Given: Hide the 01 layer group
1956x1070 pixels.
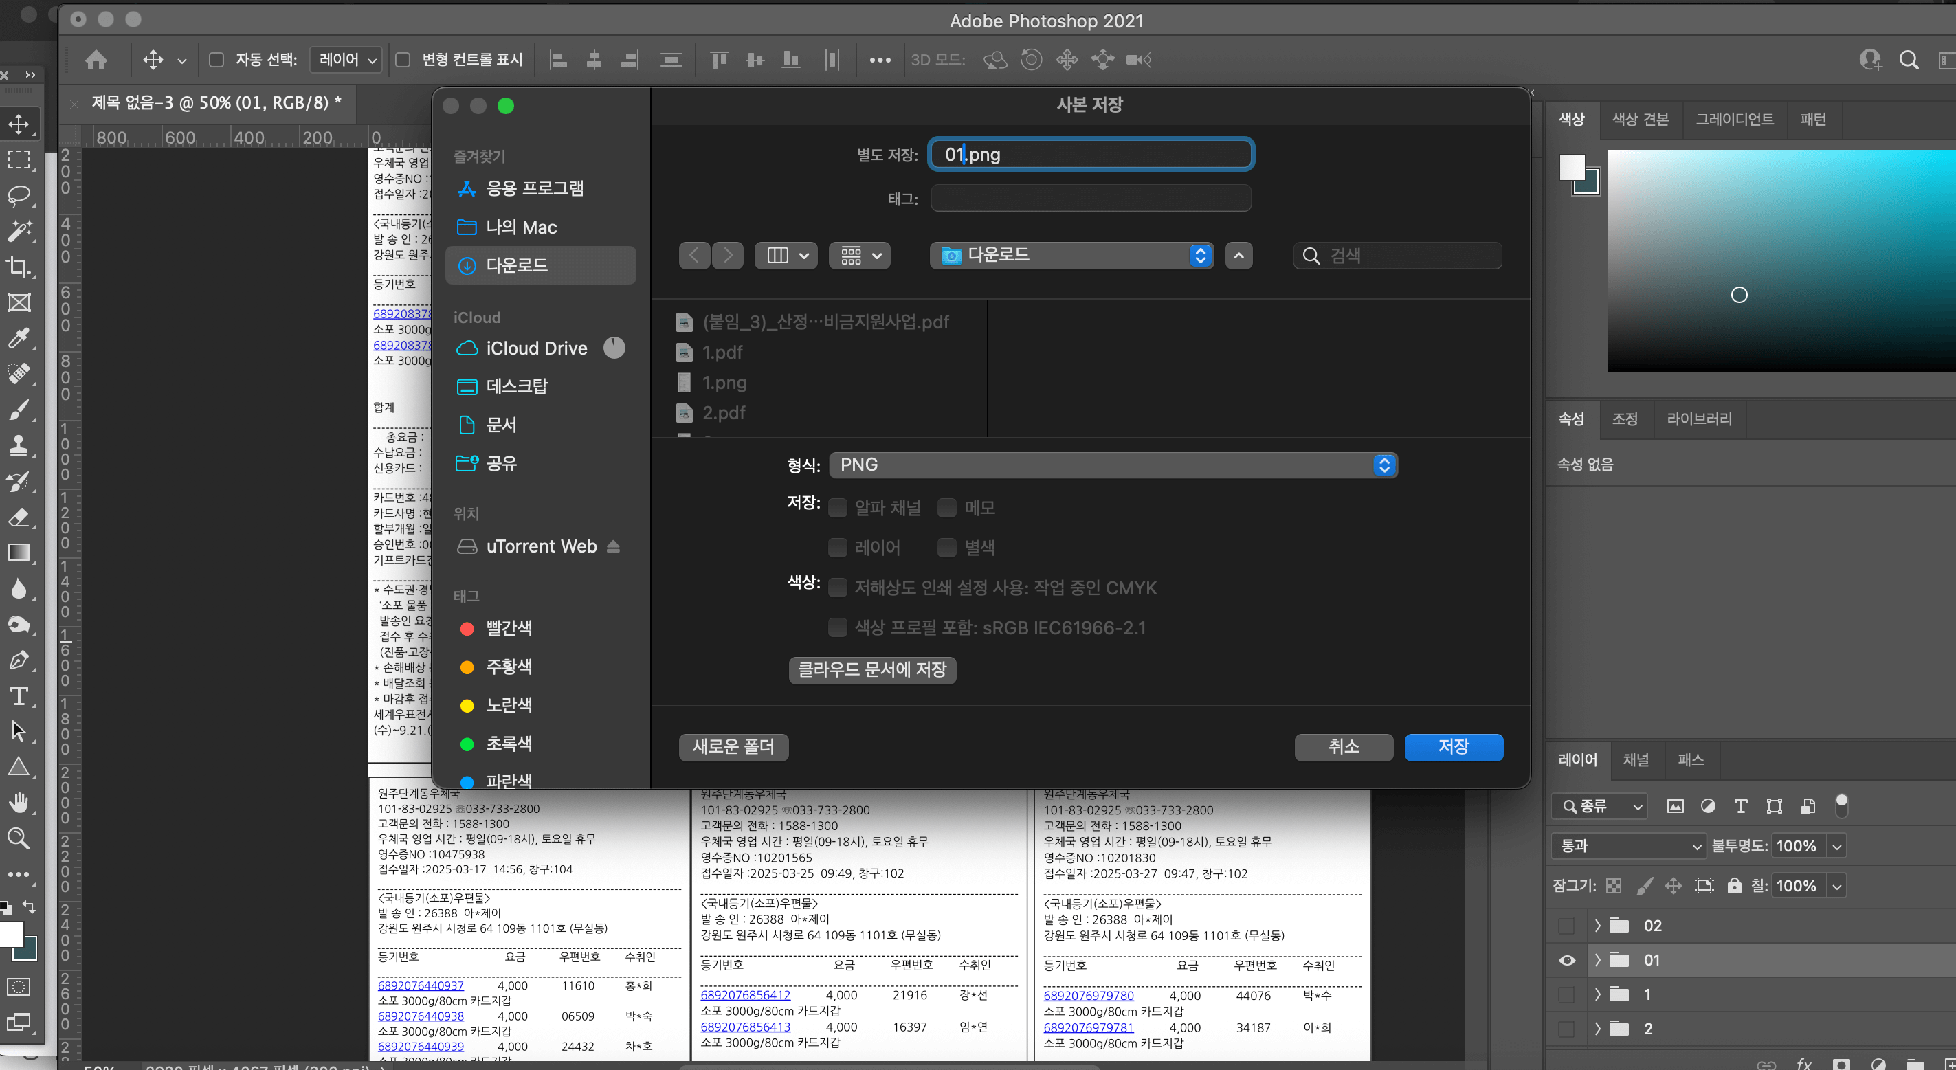Looking at the screenshot, I should pyautogui.click(x=1566, y=960).
